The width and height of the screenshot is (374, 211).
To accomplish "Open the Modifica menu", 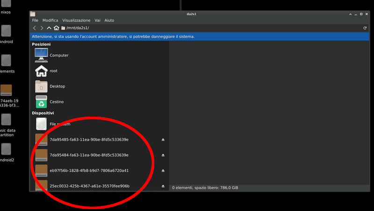I will click(50, 21).
